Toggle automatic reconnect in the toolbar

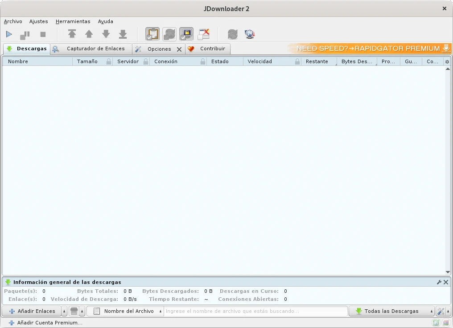pyautogui.click(x=169, y=34)
